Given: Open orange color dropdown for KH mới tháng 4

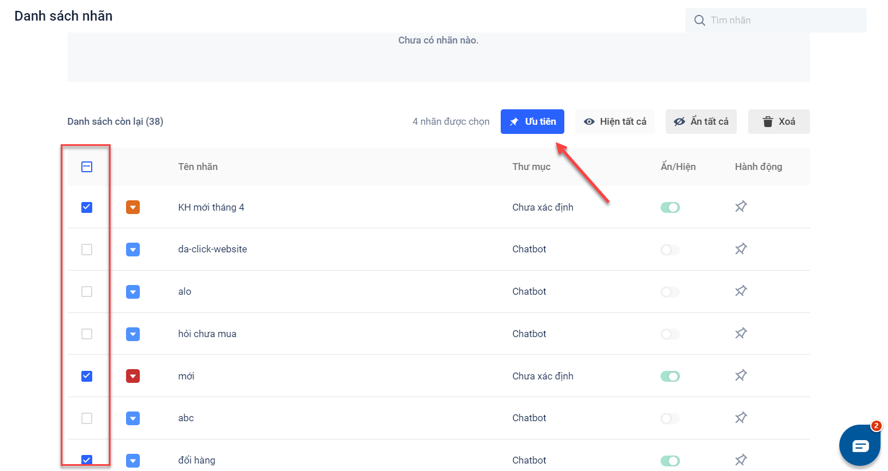Looking at the screenshot, I should pos(133,207).
